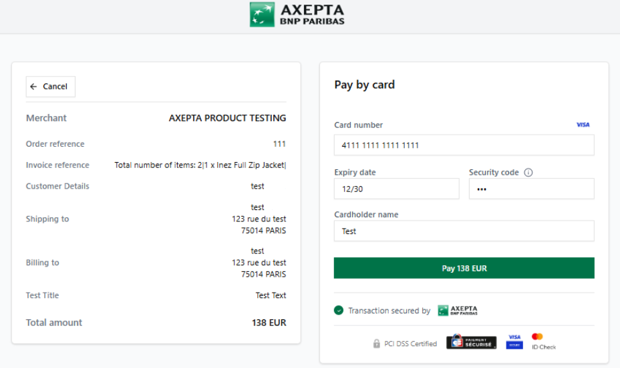This screenshot has height=368, width=620.
Task: Edit the Cardholder name field
Action: [464, 231]
